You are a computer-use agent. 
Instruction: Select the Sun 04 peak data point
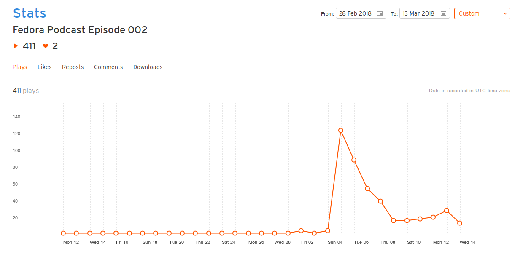pyautogui.click(x=341, y=131)
